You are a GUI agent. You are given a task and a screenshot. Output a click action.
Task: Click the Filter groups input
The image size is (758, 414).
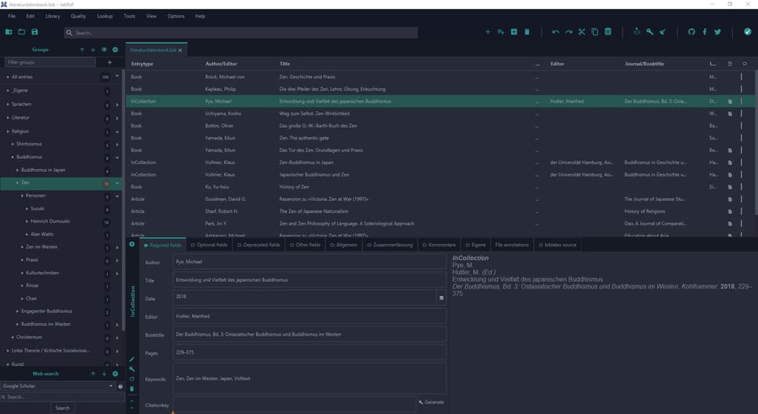51,62
